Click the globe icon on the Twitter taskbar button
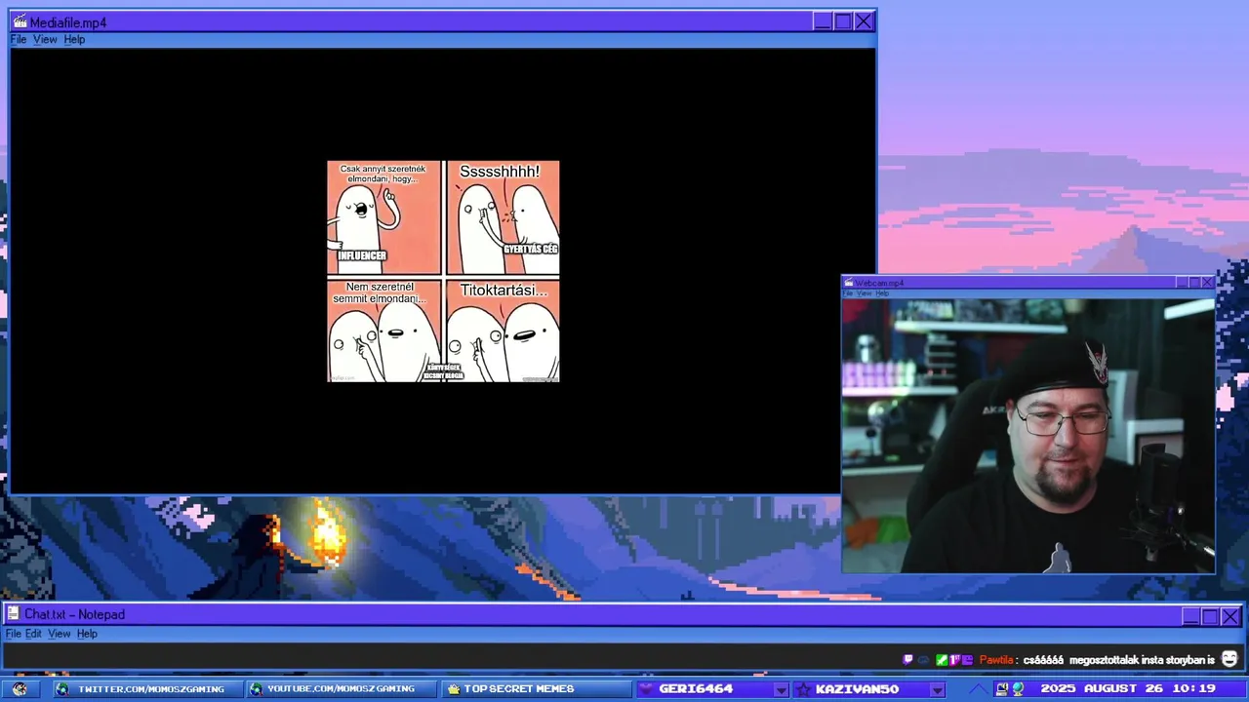The height and width of the screenshot is (702, 1249). pos(62,689)
